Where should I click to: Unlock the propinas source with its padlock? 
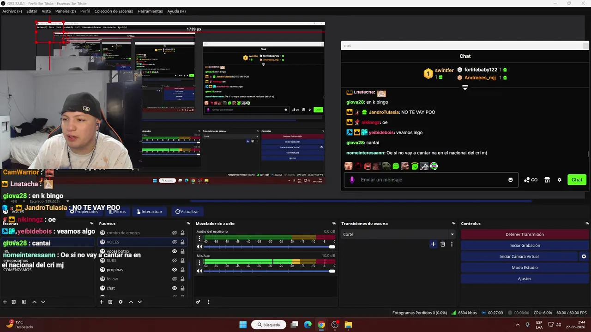coord(182,270)
